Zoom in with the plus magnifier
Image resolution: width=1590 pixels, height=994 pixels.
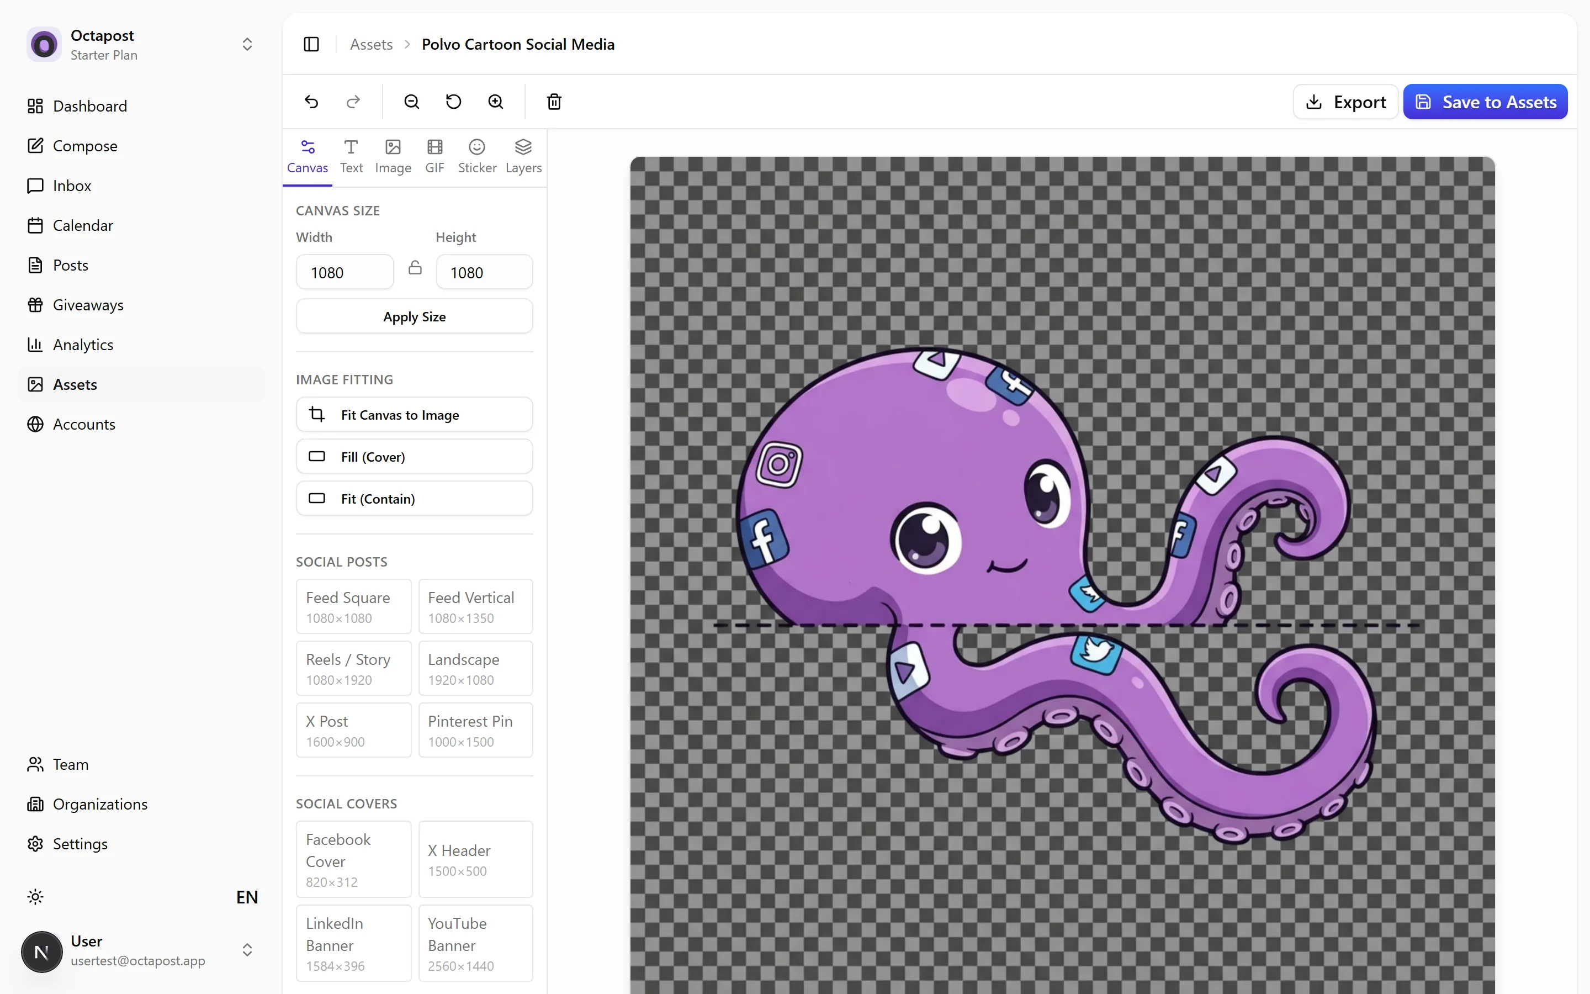click(495, 102)
